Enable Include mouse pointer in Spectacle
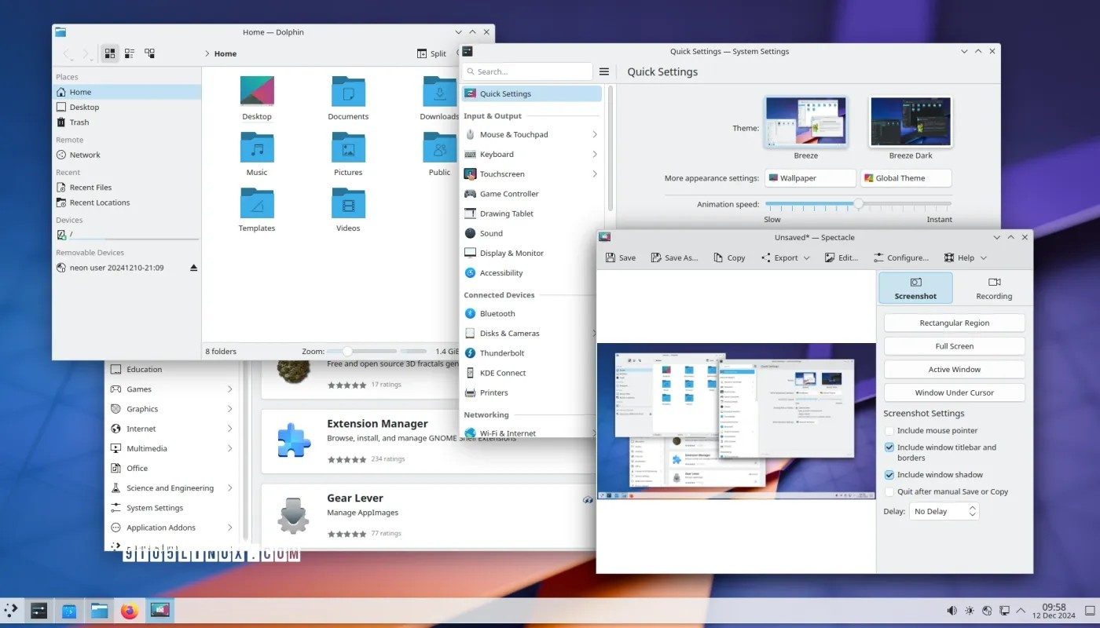 (x=889, y=430)
